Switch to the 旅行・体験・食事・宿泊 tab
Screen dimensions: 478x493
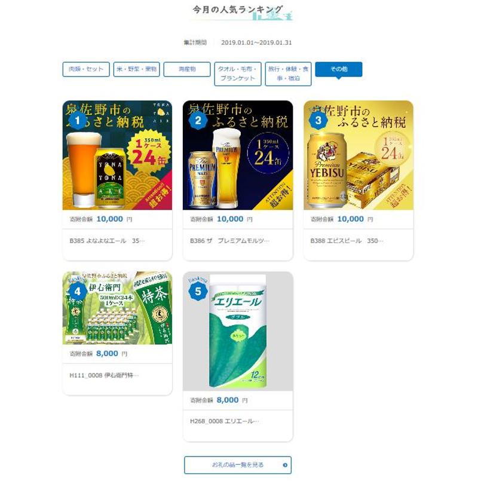coord(288,74)
